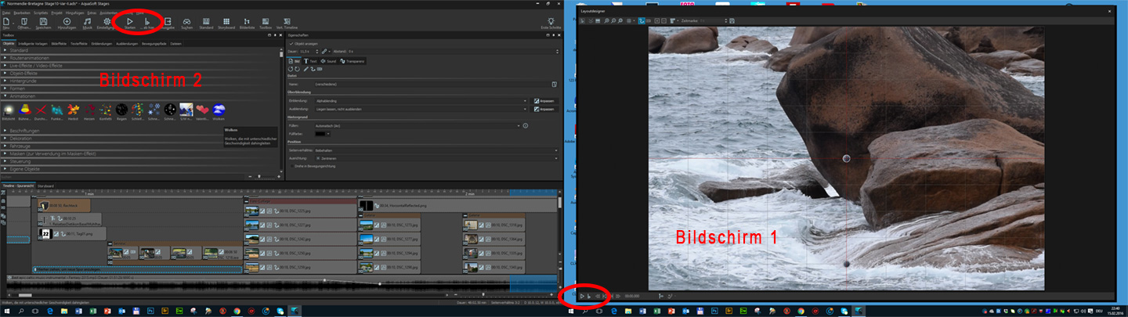Toggle the Objekt anzeigen checkbox

(x=292, y=44)
